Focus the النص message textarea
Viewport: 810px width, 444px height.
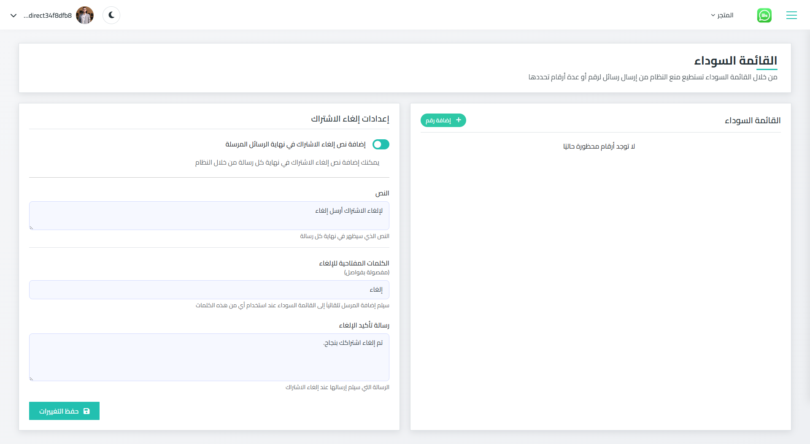click(209, 216)
